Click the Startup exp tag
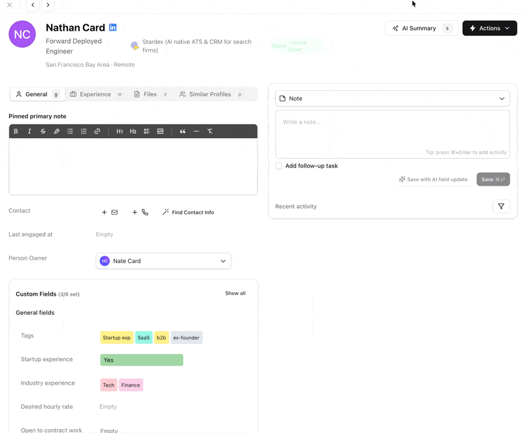523x433 pixels. (x=116, y=338)
